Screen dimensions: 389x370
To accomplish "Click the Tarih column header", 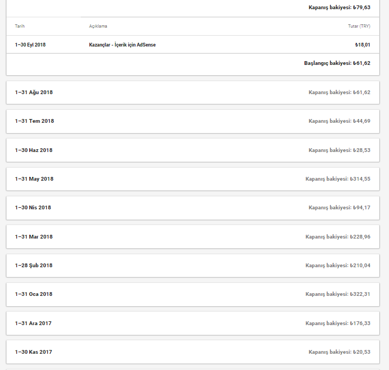I will (20, 26).
